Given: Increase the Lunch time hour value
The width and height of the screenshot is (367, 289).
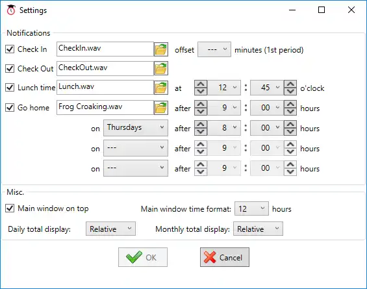Looking at the screenshot, I should [201, 84].
